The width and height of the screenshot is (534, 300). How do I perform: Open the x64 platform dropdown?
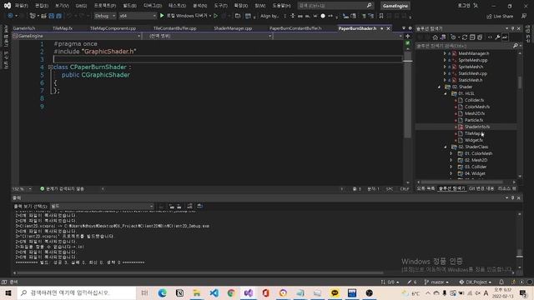point(138,16)
